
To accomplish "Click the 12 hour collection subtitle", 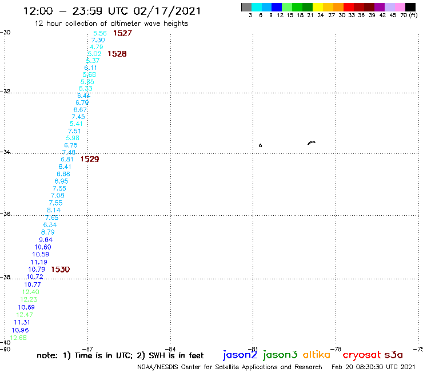I will coord(111,23).
